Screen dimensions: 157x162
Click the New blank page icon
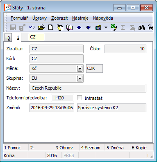[x=51, y=27]
